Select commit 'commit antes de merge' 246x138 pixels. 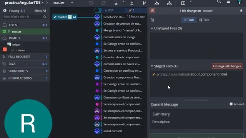coord(119,37)
